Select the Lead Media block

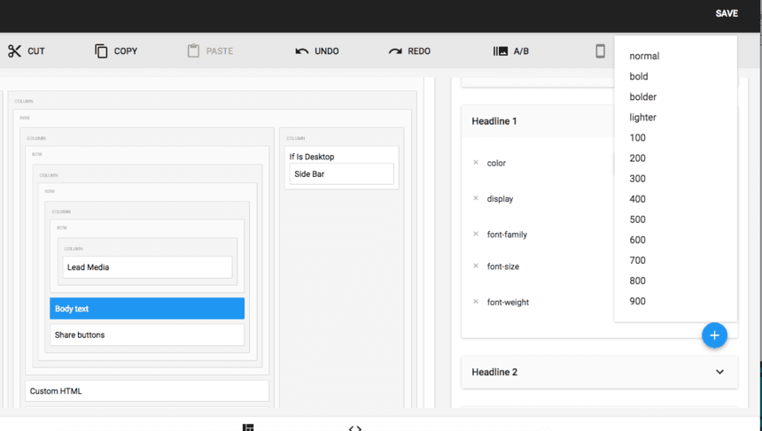click(x=147, y=267)
